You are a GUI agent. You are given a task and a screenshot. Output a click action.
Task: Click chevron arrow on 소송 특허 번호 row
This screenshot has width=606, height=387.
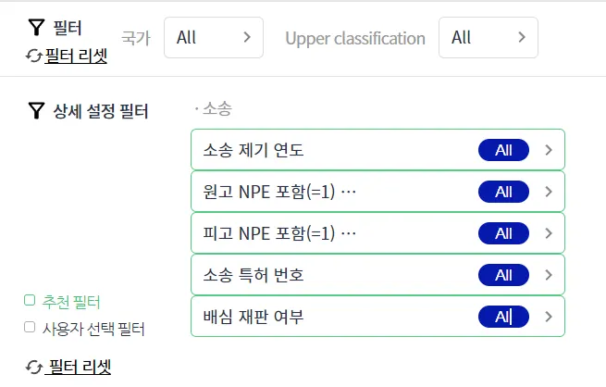[549, 275]
